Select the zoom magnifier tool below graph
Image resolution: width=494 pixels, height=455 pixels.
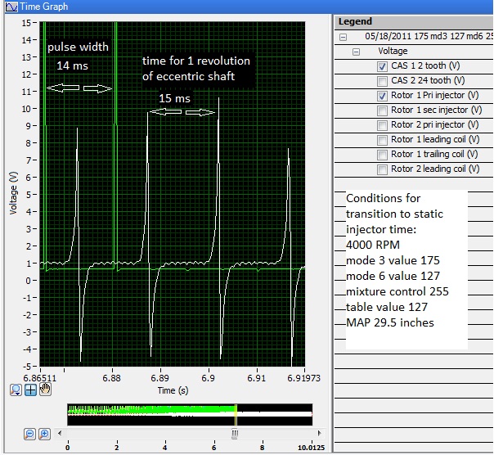point(16,390)
